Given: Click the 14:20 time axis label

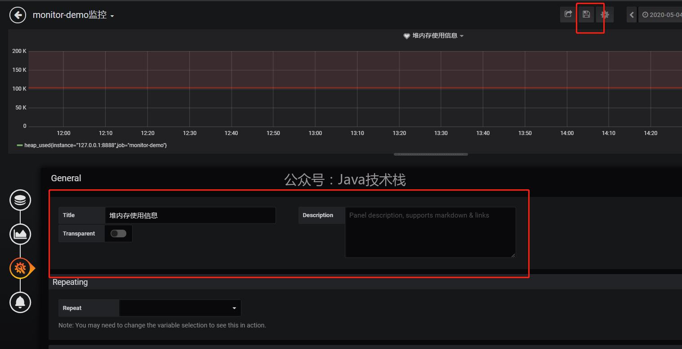Looking at the screenshot, I should pyautogui.click(x=651, y=133).
